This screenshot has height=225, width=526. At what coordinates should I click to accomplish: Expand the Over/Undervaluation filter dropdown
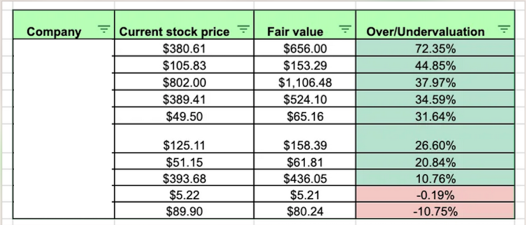pyautogui.click(x=504, y=28)
